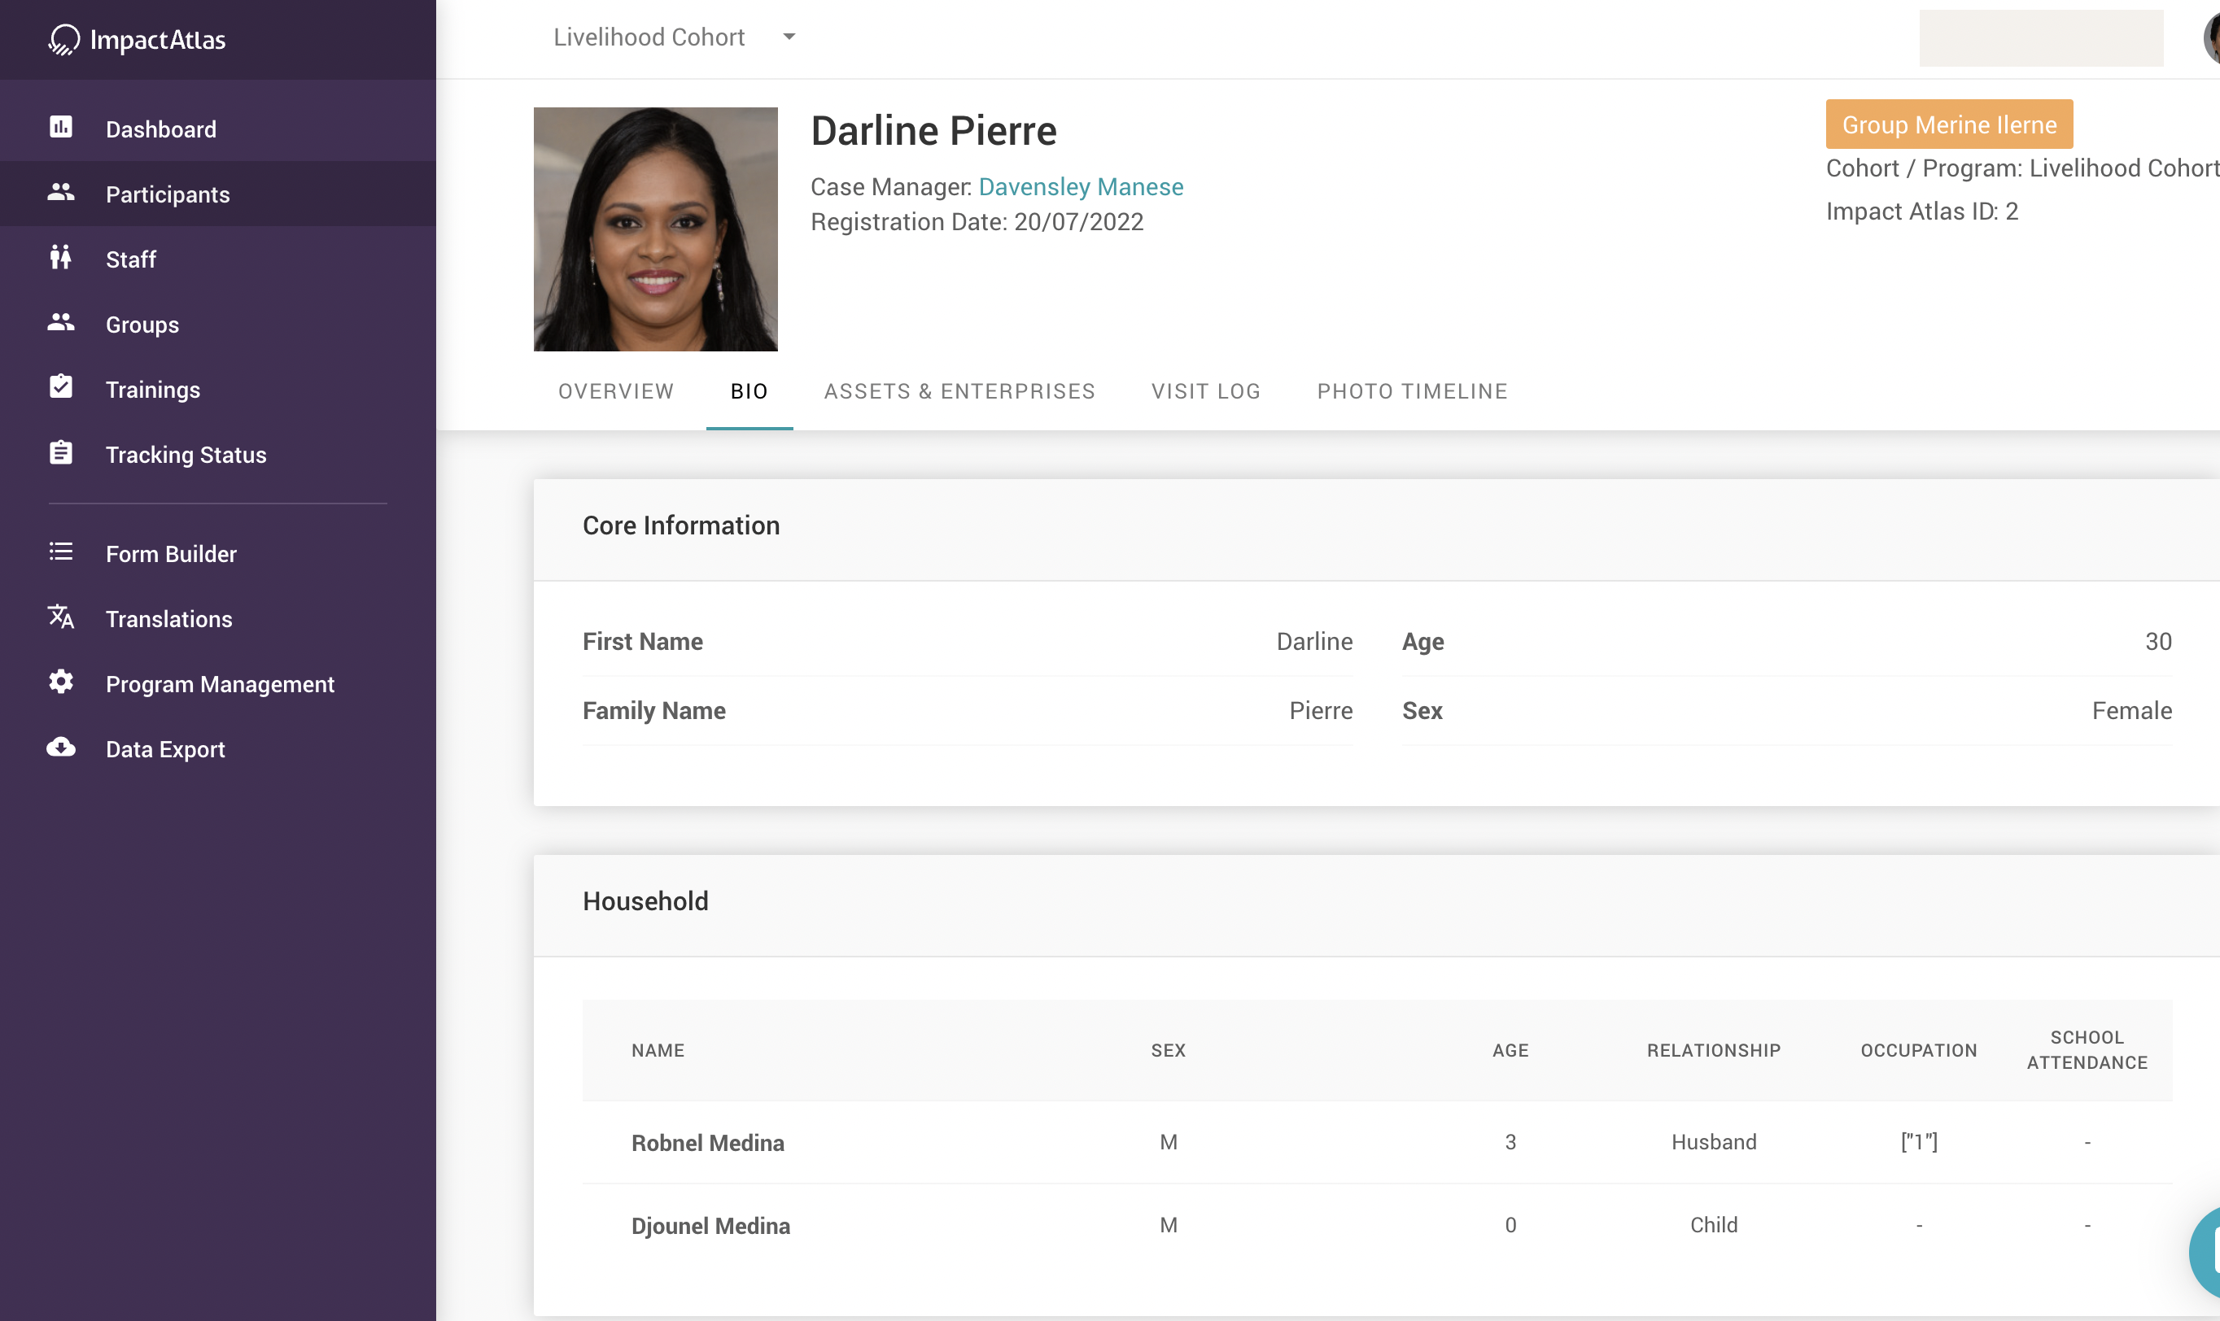Go to the Visit Log tab
The width and height of the screenshot is (2220, 1321).
(x=1206, y=392)
